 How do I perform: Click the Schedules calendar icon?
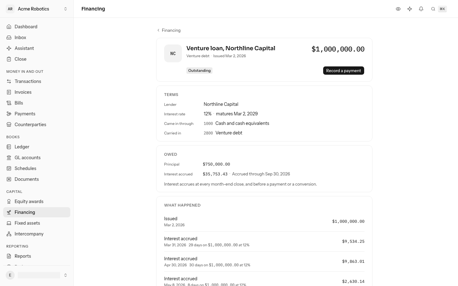(x=9, y=168)
